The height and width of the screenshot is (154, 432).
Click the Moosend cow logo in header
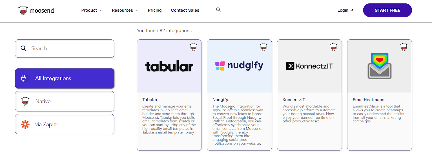pos(23,10)
